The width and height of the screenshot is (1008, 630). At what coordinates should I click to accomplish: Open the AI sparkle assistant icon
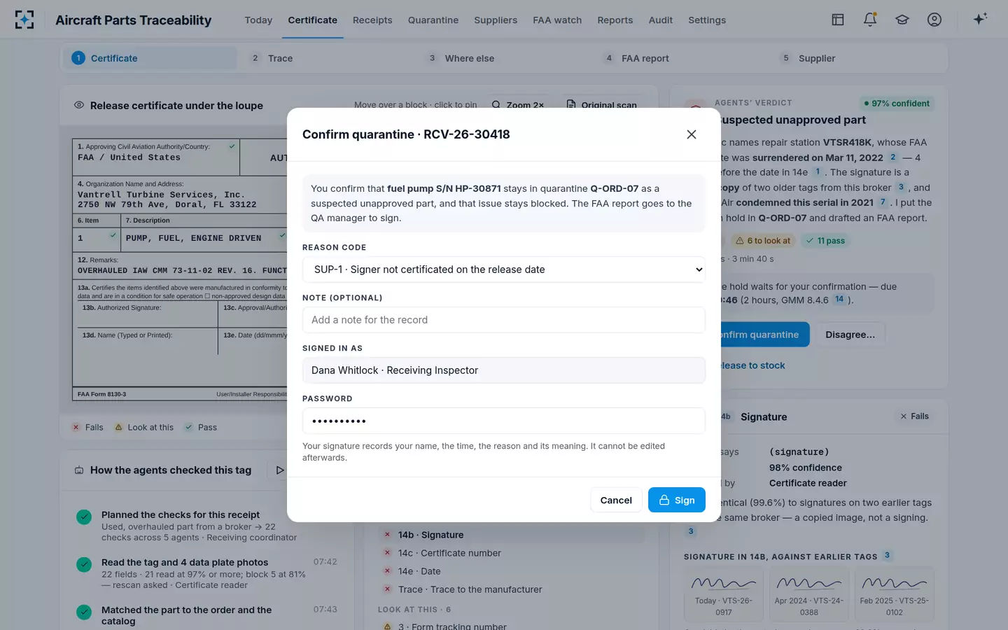(980, 20)
